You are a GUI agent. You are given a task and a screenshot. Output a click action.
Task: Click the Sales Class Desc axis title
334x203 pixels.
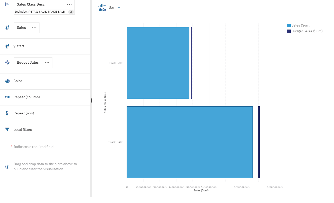pyautogui.click(x=105, y=102)
